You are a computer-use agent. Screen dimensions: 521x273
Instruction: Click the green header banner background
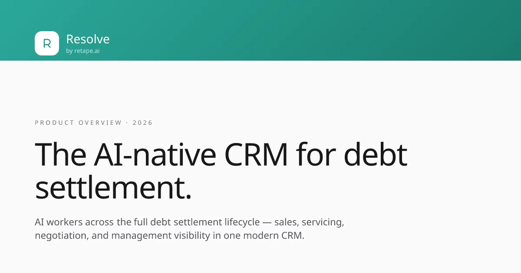304,30
